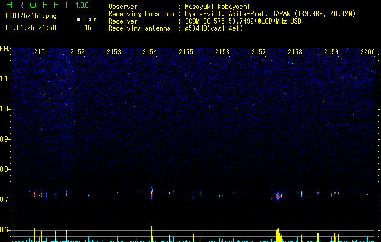Click the 2158 time marker

pos(295,52)
